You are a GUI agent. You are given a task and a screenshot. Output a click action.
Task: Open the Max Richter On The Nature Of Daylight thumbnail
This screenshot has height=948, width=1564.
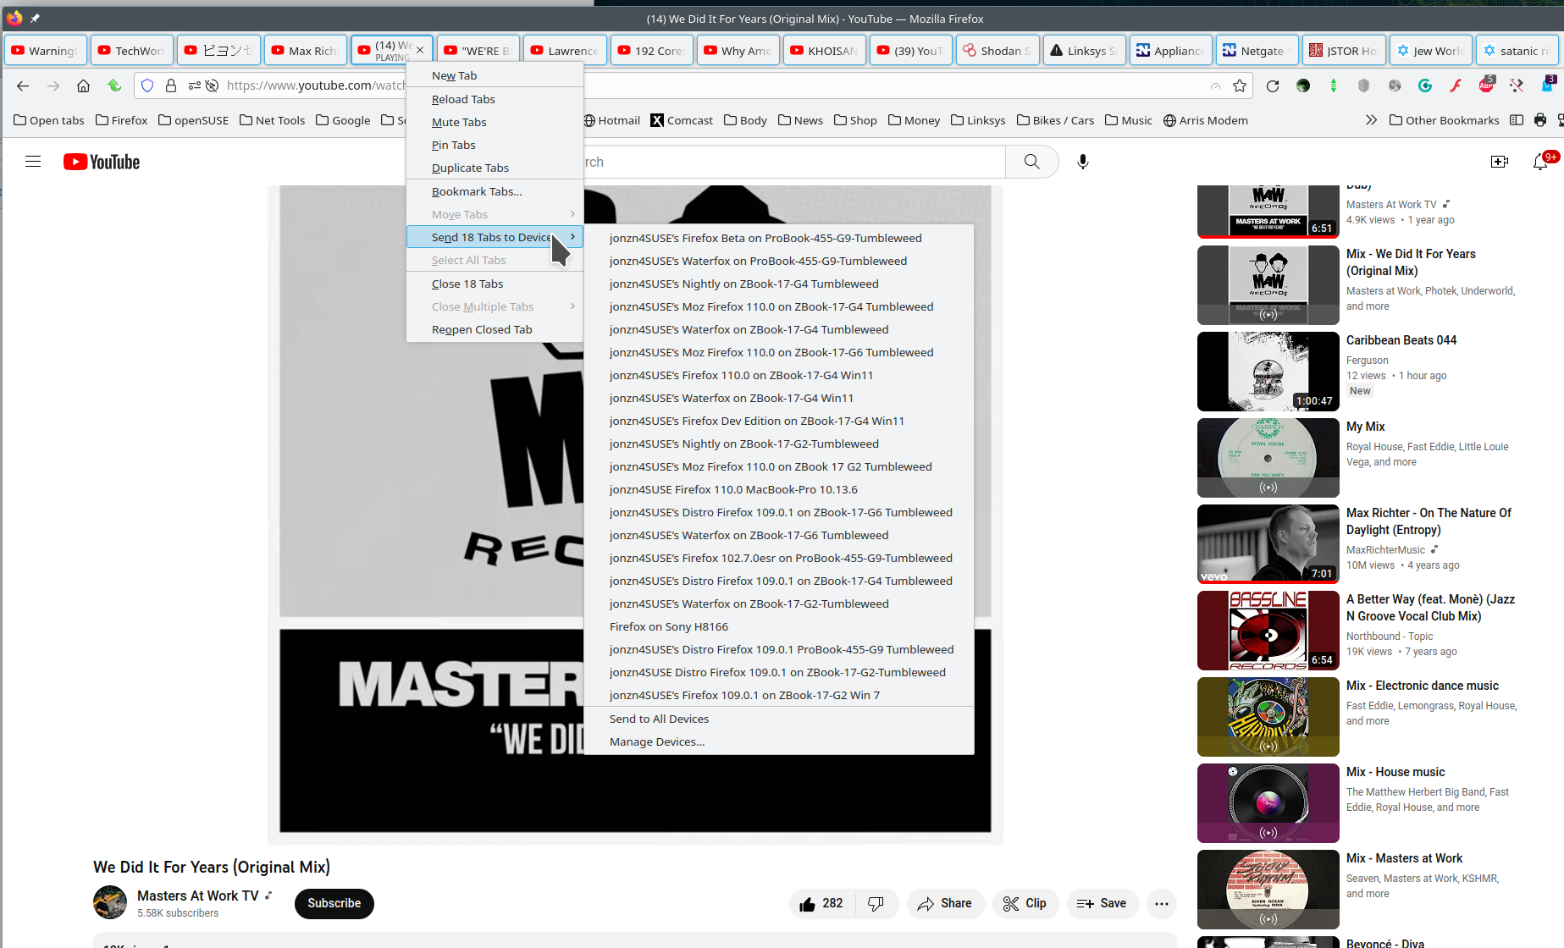click(1268, 544)
